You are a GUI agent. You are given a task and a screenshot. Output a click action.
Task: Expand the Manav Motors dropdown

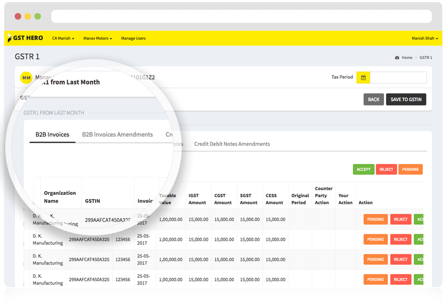point(98,38)
